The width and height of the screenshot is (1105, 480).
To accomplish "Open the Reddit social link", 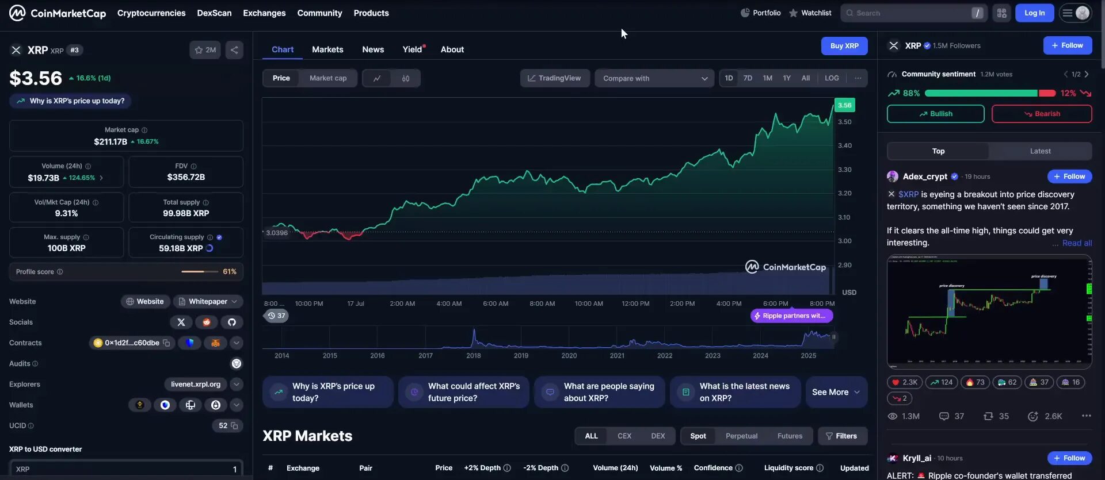I will click(x=207, y=322).
